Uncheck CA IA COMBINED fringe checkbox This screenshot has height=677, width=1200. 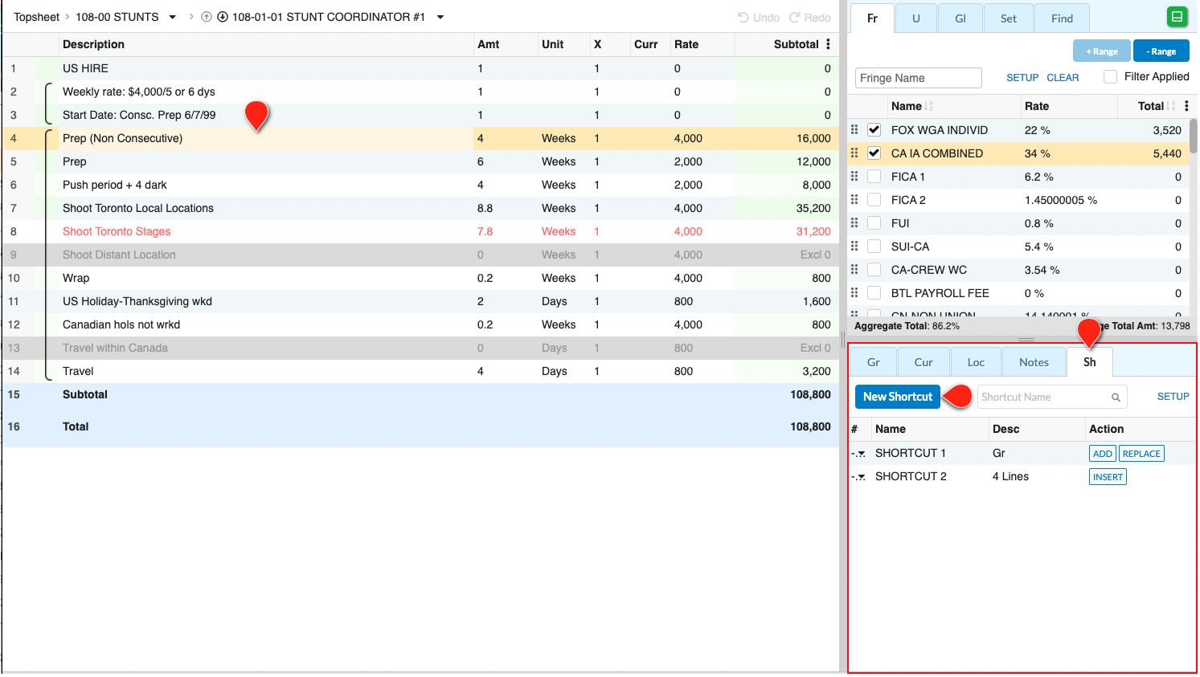(874, 153)
